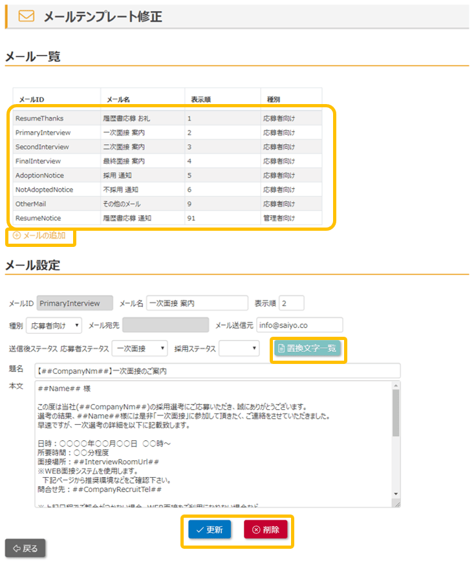Select the SecondInterview mail row

tap(167, 147)
